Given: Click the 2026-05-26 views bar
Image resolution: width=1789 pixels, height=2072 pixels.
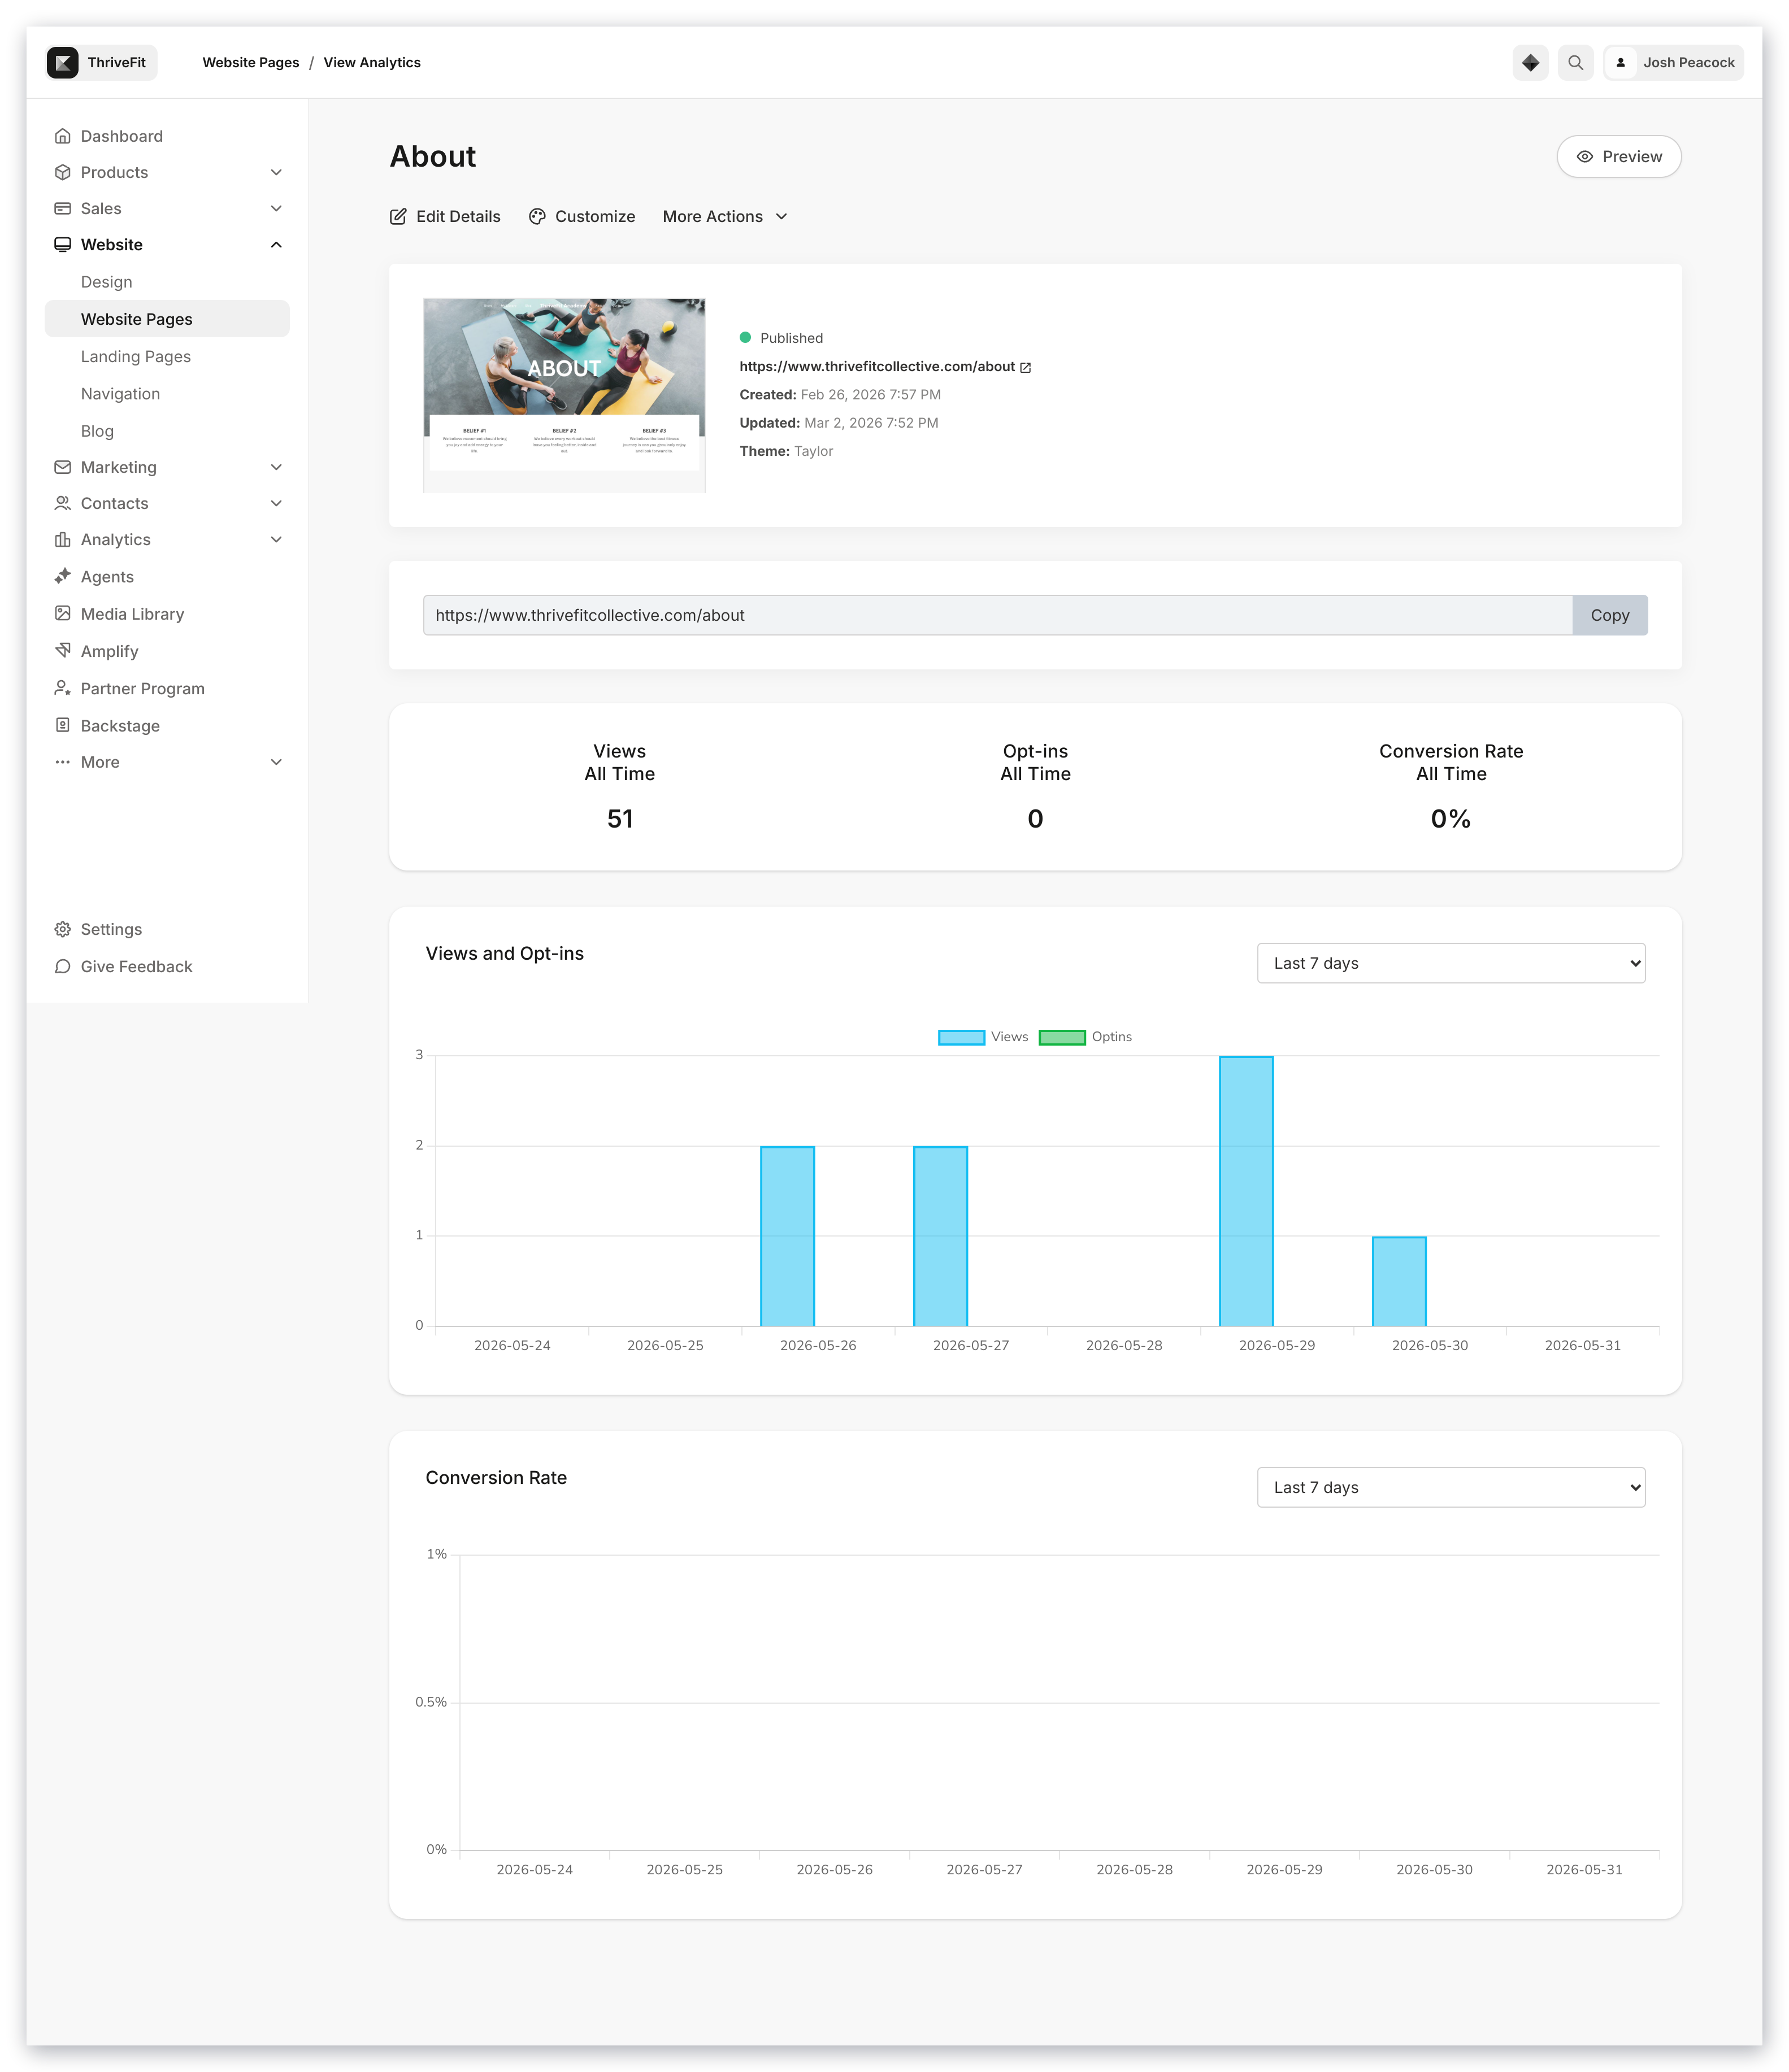Looking at the screenshot, I should coord(788,1236).
